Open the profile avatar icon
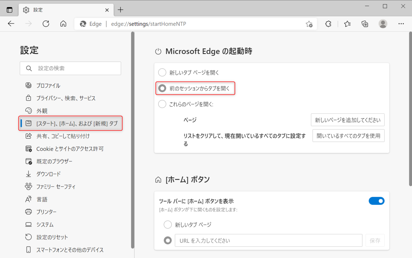This screenshot has height=258, width=412. pos(382,24)
